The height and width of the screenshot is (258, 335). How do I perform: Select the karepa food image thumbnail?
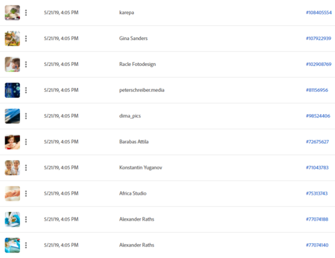(x=13, y=13)
